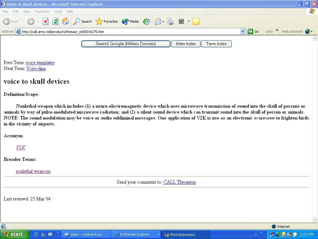Screen dimensions: 318x239
Task: Launch Internet Explorer from quick launch
Action: pyautogui.click(x=36, y=234)
